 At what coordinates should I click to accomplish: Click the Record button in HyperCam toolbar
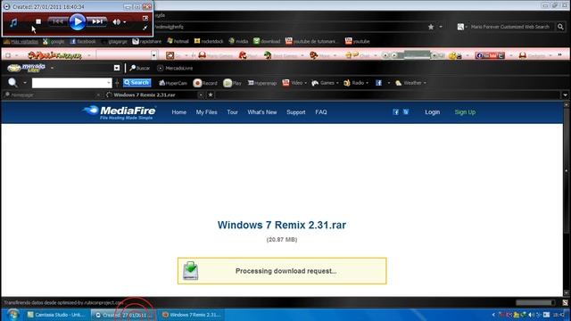[x=205, y=83]
